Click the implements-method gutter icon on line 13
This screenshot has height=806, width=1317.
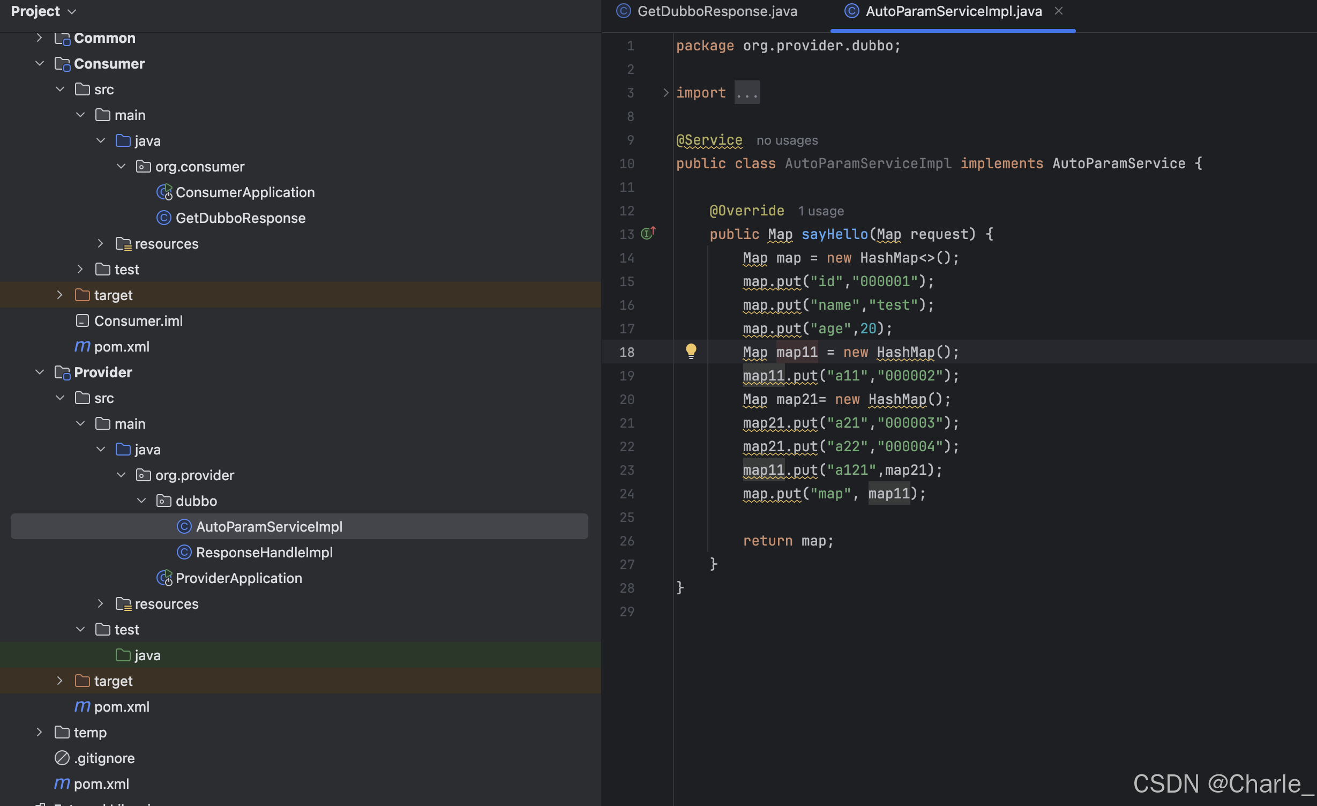pyautogui.click(x=648, y=234)
